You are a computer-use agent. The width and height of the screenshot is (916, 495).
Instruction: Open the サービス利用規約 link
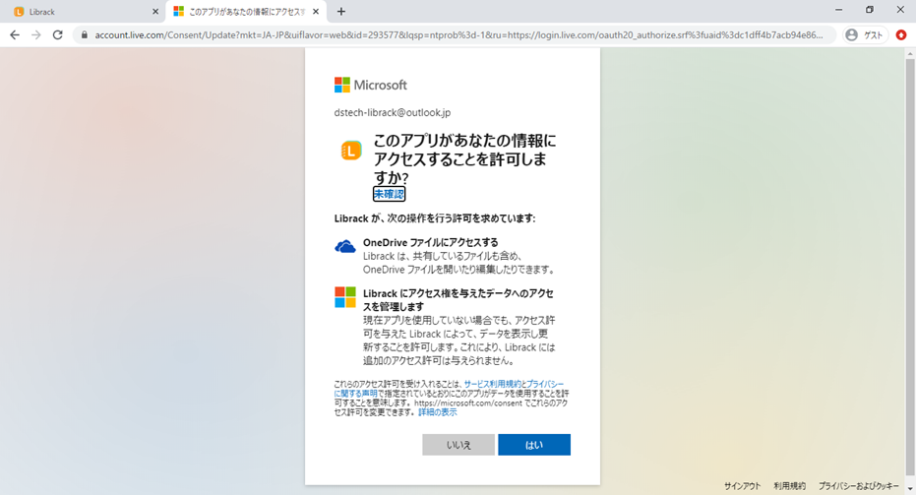(493, 384)
